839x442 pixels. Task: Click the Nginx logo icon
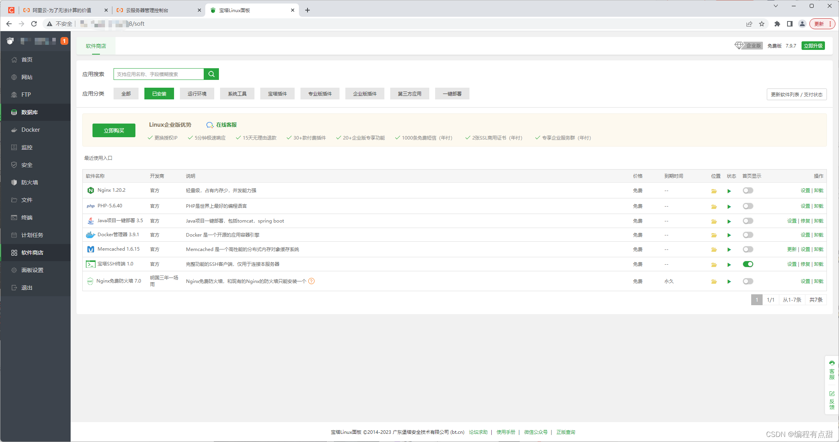click(x=91, y=190)
